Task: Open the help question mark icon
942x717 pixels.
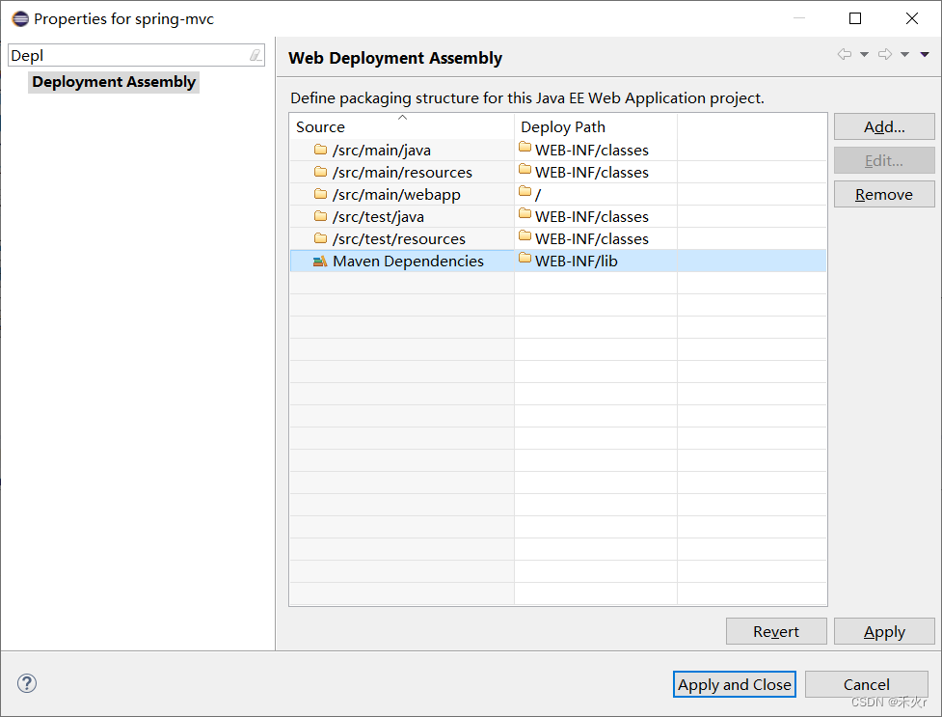Action: tap(27, 683)
